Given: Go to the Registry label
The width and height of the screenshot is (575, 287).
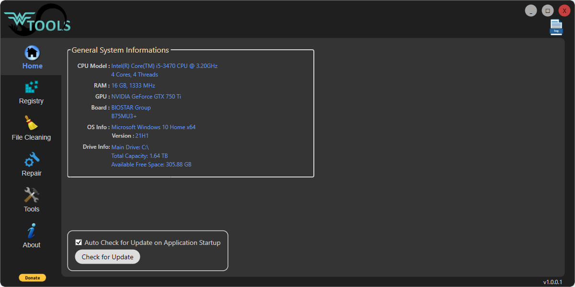Looking at the screenshot, I should click(x=31, y=101).
